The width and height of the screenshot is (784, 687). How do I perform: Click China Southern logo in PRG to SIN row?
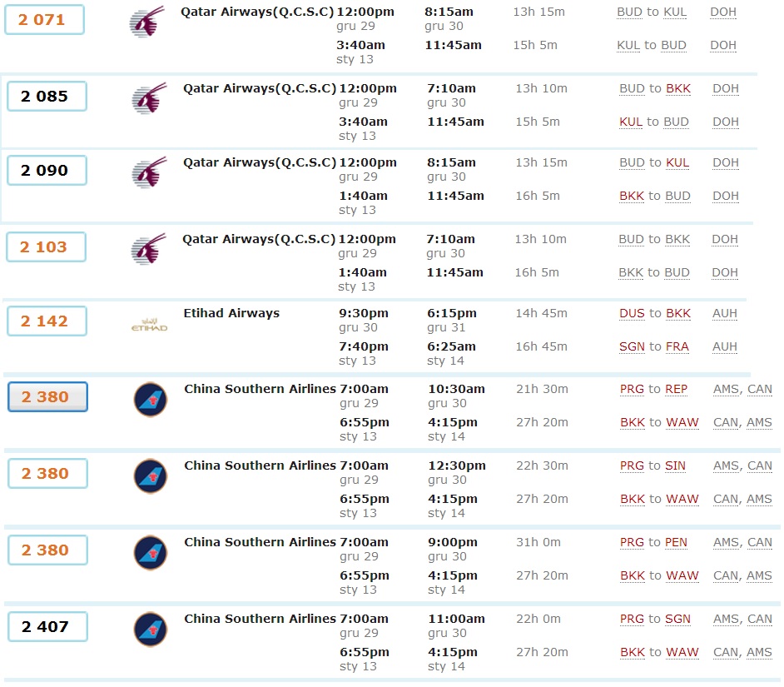[x=151, y=475]
